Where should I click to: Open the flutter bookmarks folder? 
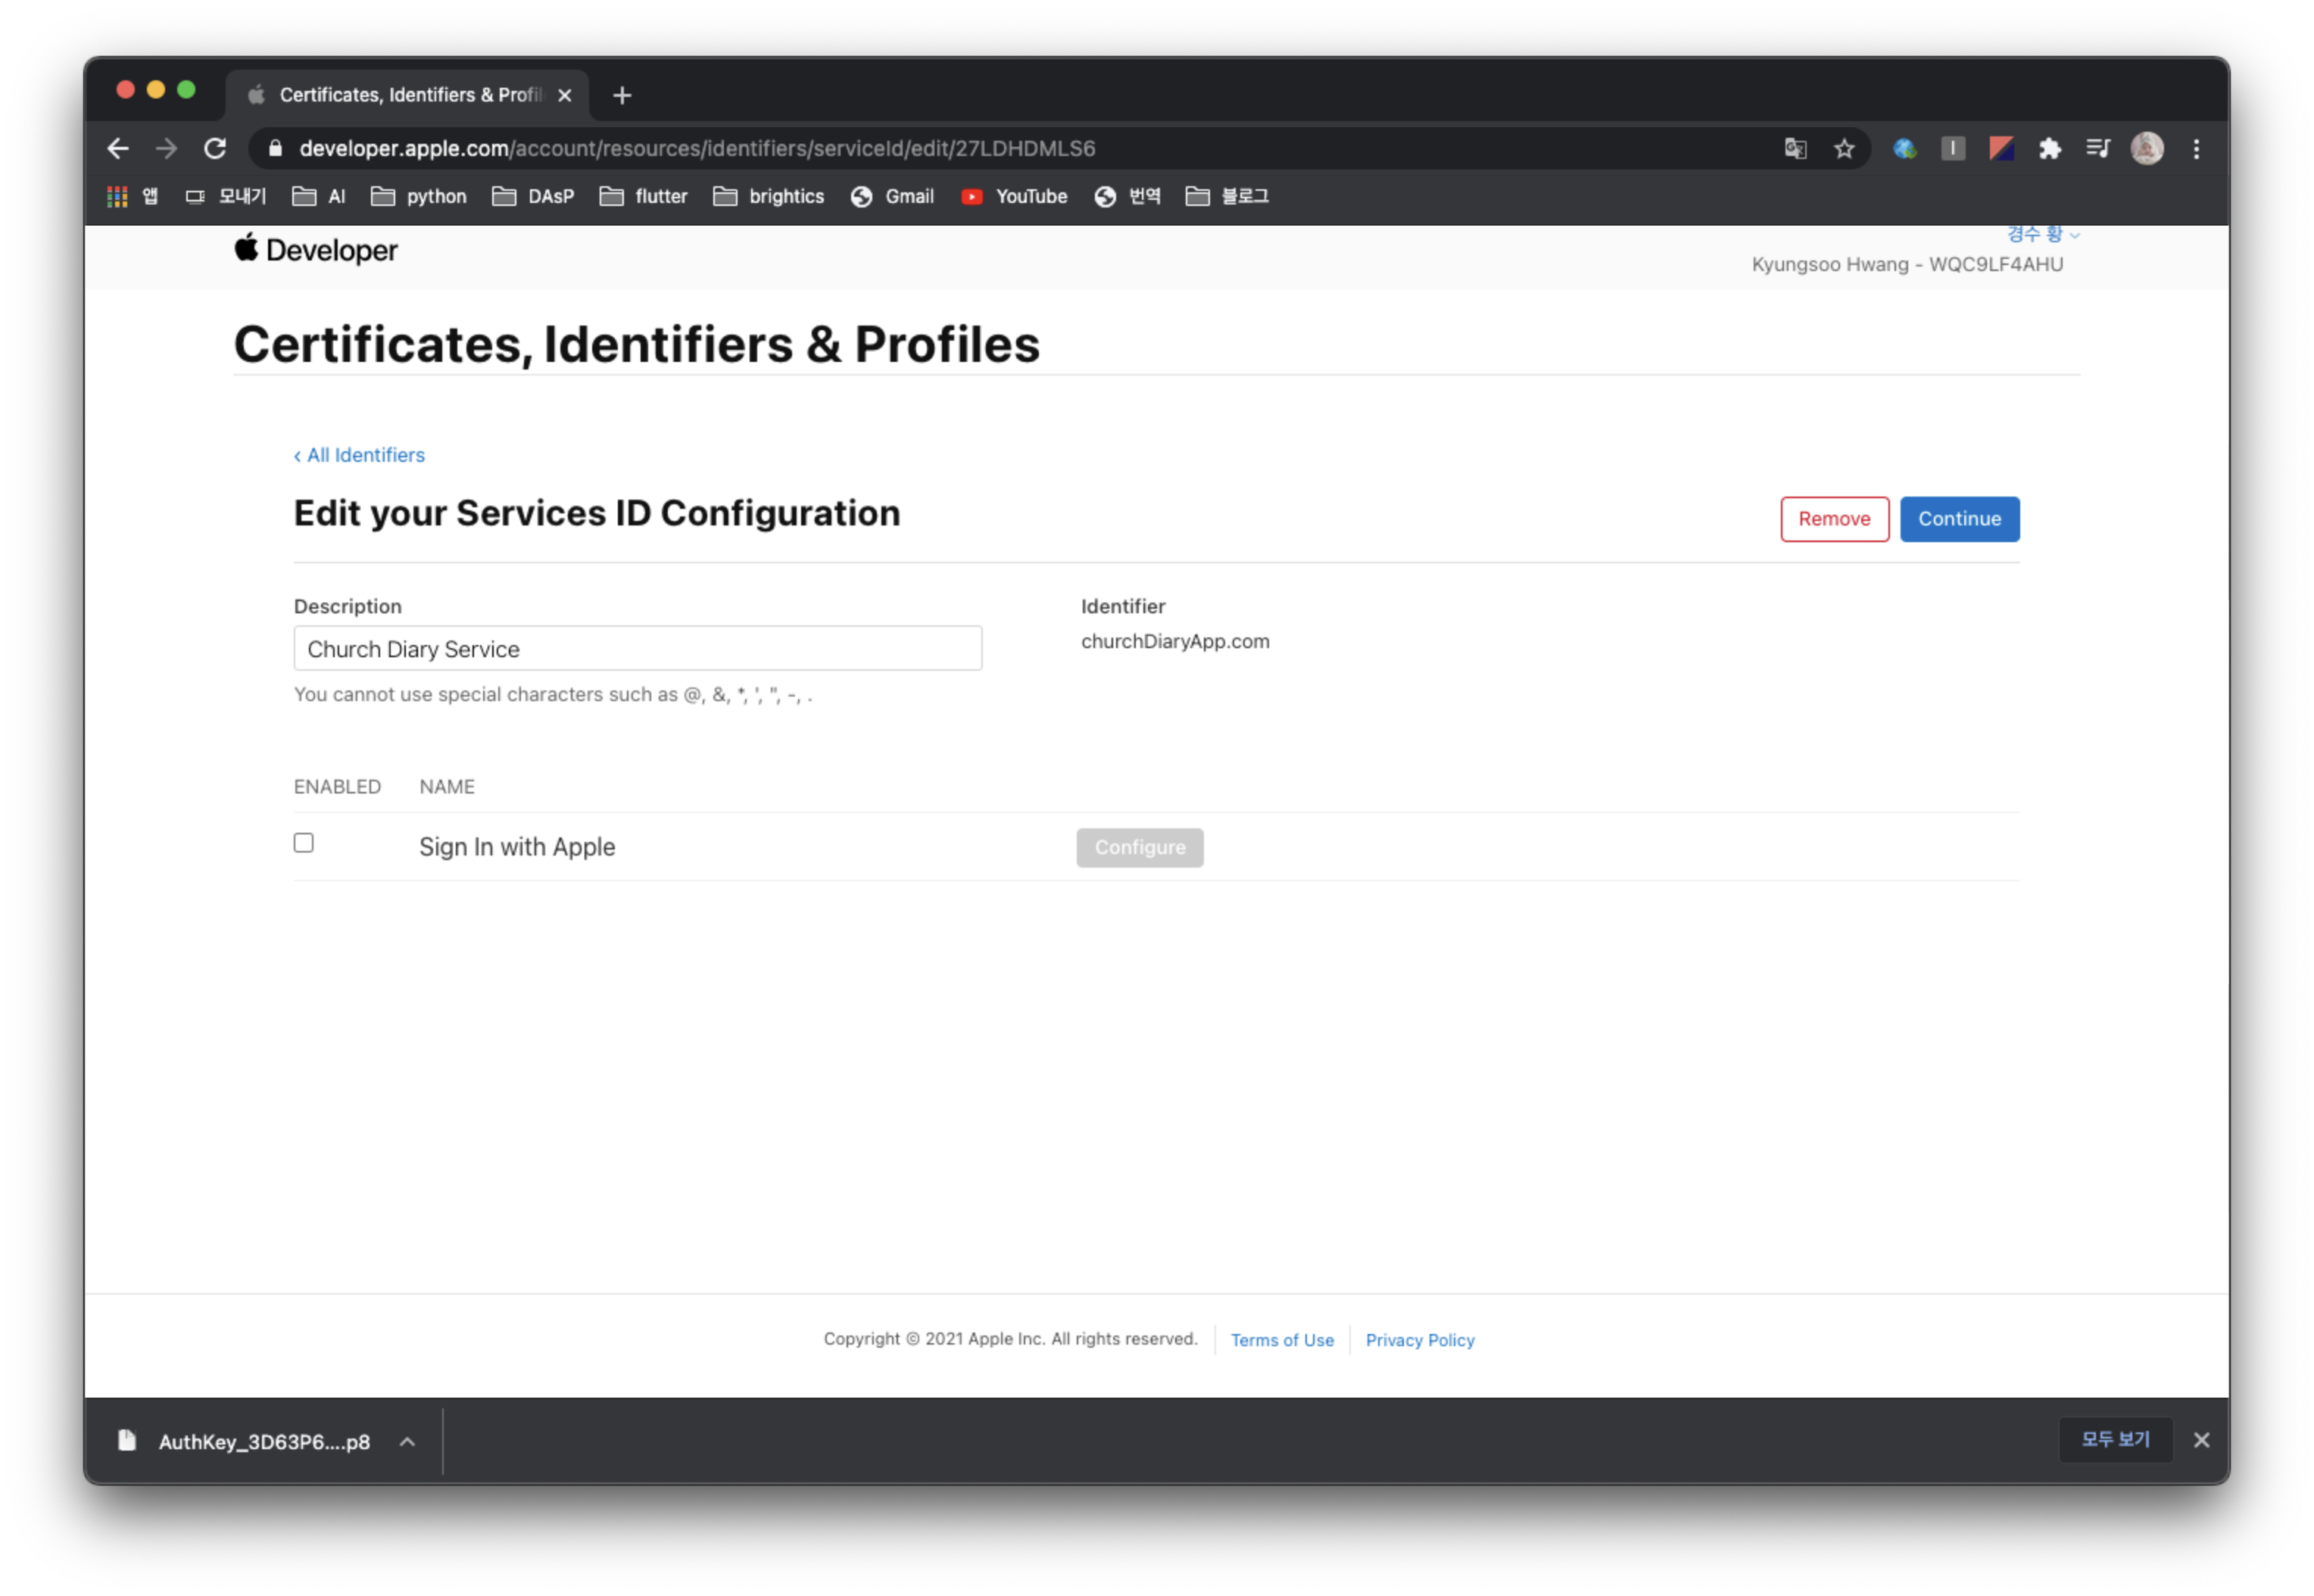[x=644, y=197]
